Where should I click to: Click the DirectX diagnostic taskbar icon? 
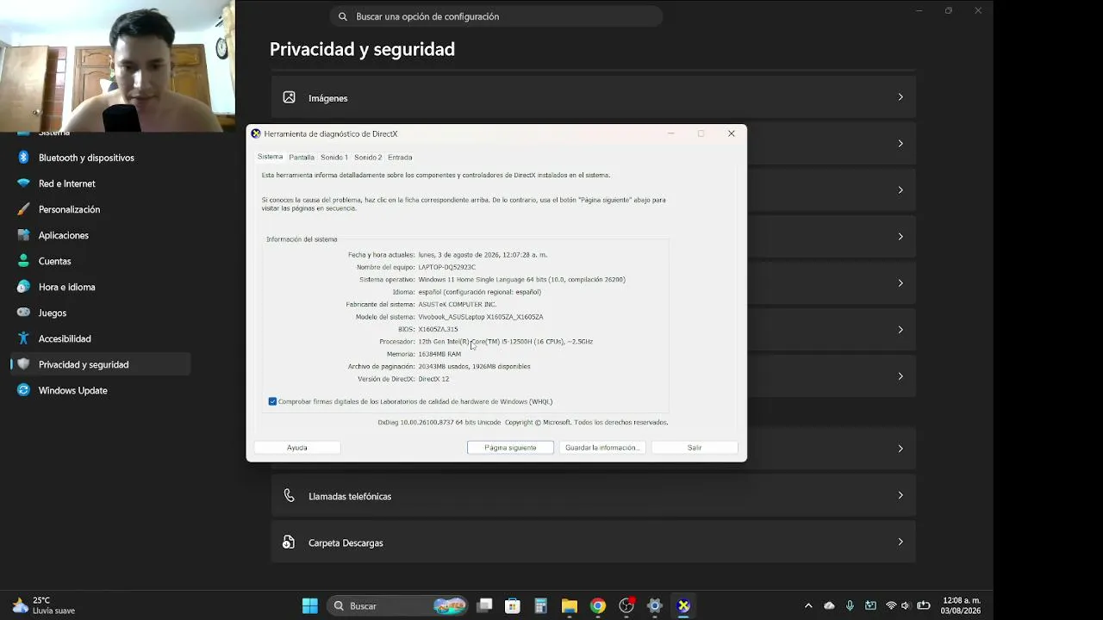[x=683, y=605]
